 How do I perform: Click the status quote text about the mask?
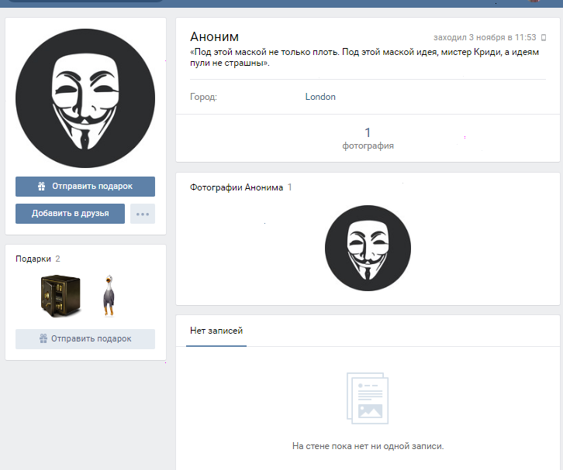[x=364, y=57]
